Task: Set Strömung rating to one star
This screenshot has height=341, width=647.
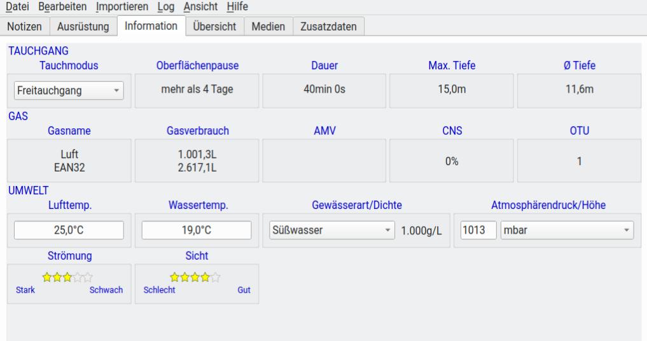Action: coord(47,277)
